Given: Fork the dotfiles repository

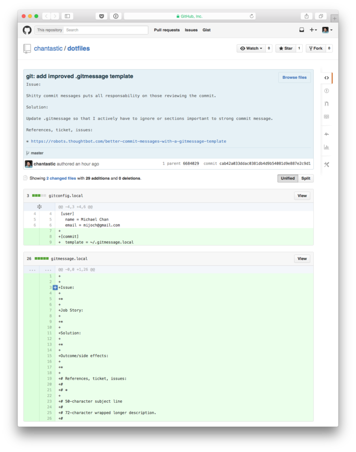Looking at the screenshot, I should tap(316, 48).
